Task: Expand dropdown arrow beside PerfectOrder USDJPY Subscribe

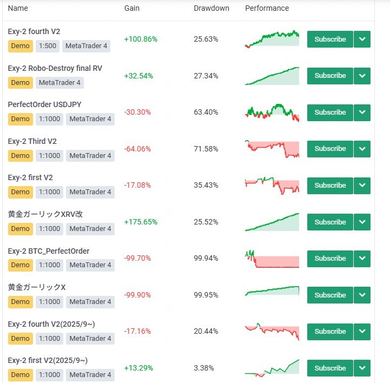Action: click(362, 113)
